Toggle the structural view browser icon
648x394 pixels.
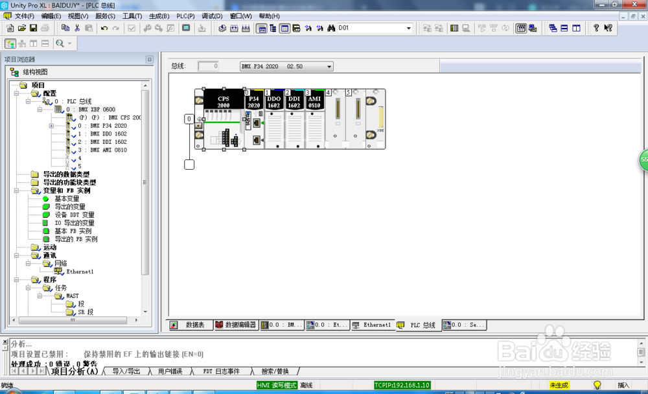click(x=10, y=43)
